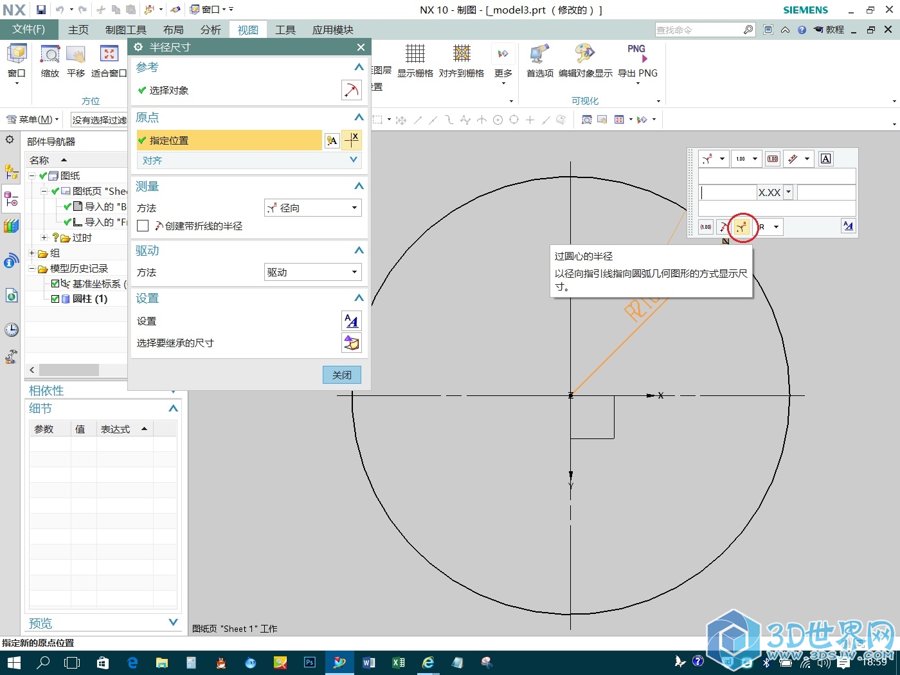This screenshot has width=900, height=675.
Task: Click the 过圆心的半径 highlighted radius icon
Action: click(x=742, y=227)
